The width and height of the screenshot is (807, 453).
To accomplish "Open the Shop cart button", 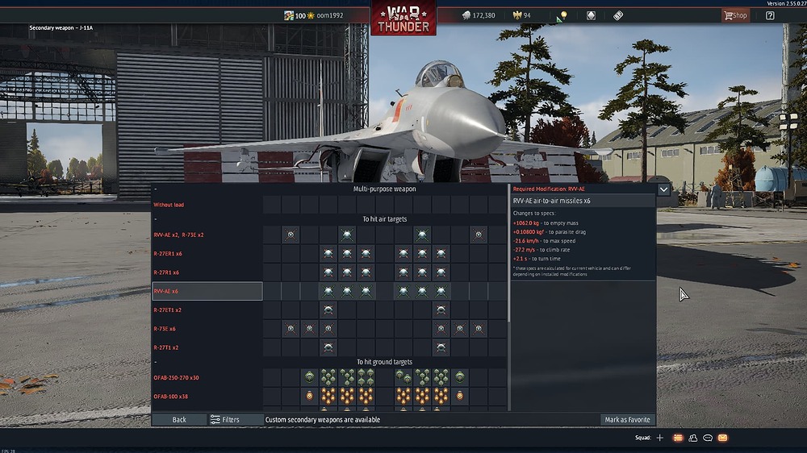I will tap(735, 15).
